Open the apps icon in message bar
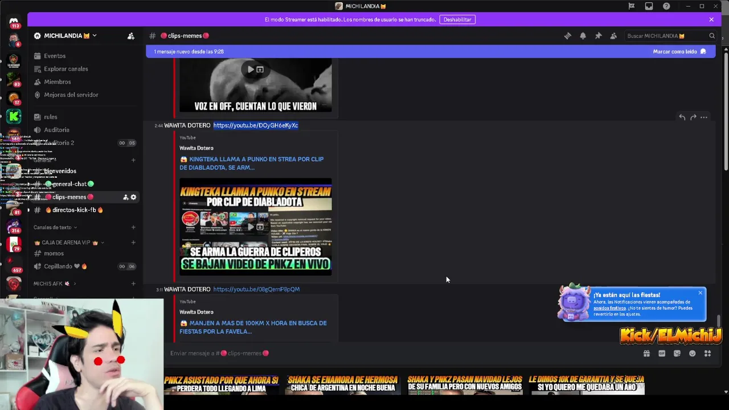This screenshot has height=410, width=729. coord(707,354)
